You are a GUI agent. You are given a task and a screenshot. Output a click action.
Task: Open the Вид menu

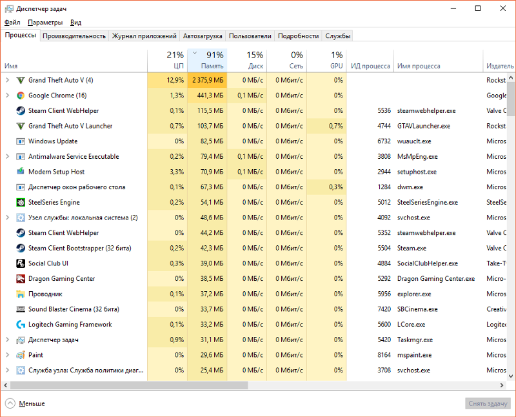click(75, 23)
